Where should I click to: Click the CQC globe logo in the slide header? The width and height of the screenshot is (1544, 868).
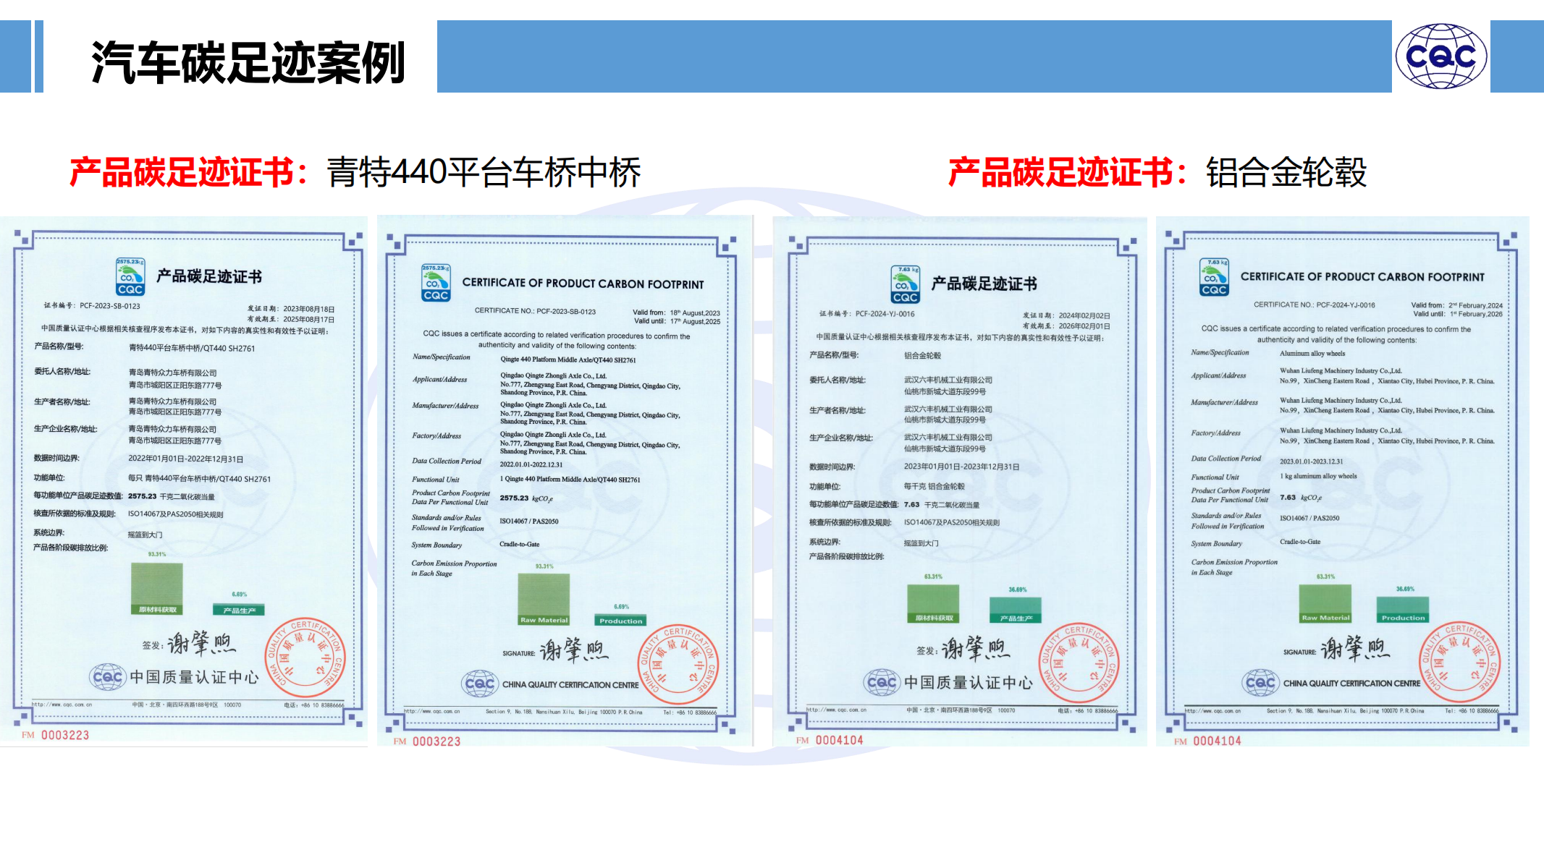point(1440,56)
